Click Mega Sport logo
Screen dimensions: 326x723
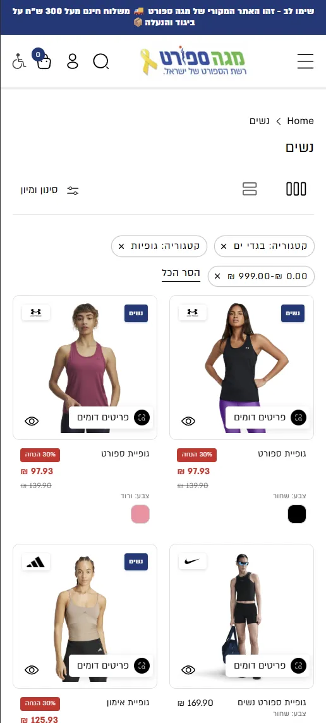(x=193, y=60)
